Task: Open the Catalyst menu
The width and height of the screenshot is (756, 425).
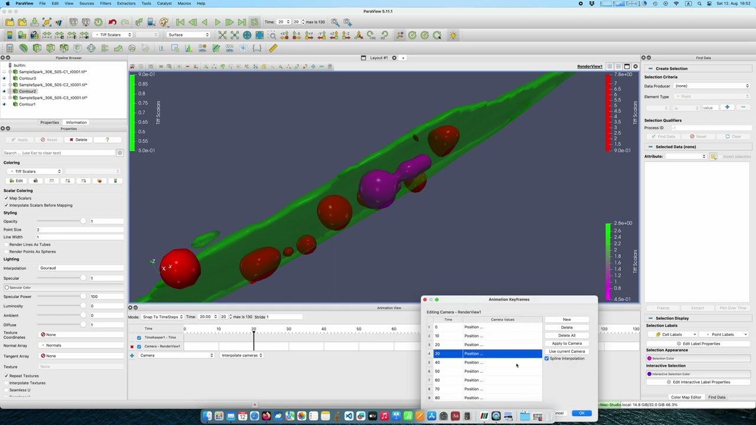Action: point(164,4)
